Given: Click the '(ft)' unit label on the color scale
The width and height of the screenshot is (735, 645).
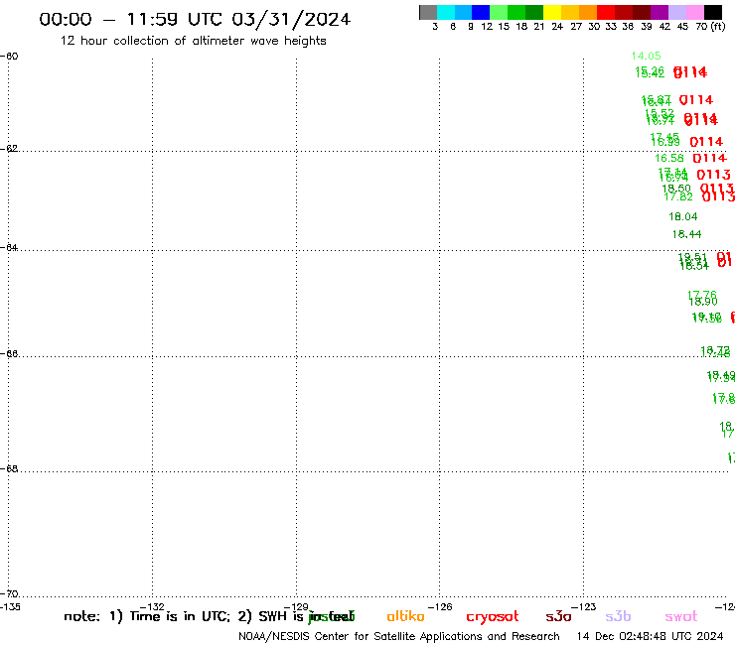Looking at the screenshot, I should tap(718, 27).
